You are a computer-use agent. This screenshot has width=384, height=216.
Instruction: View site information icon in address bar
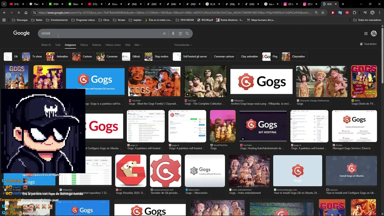pyautogui.click(x=34, y=13)
